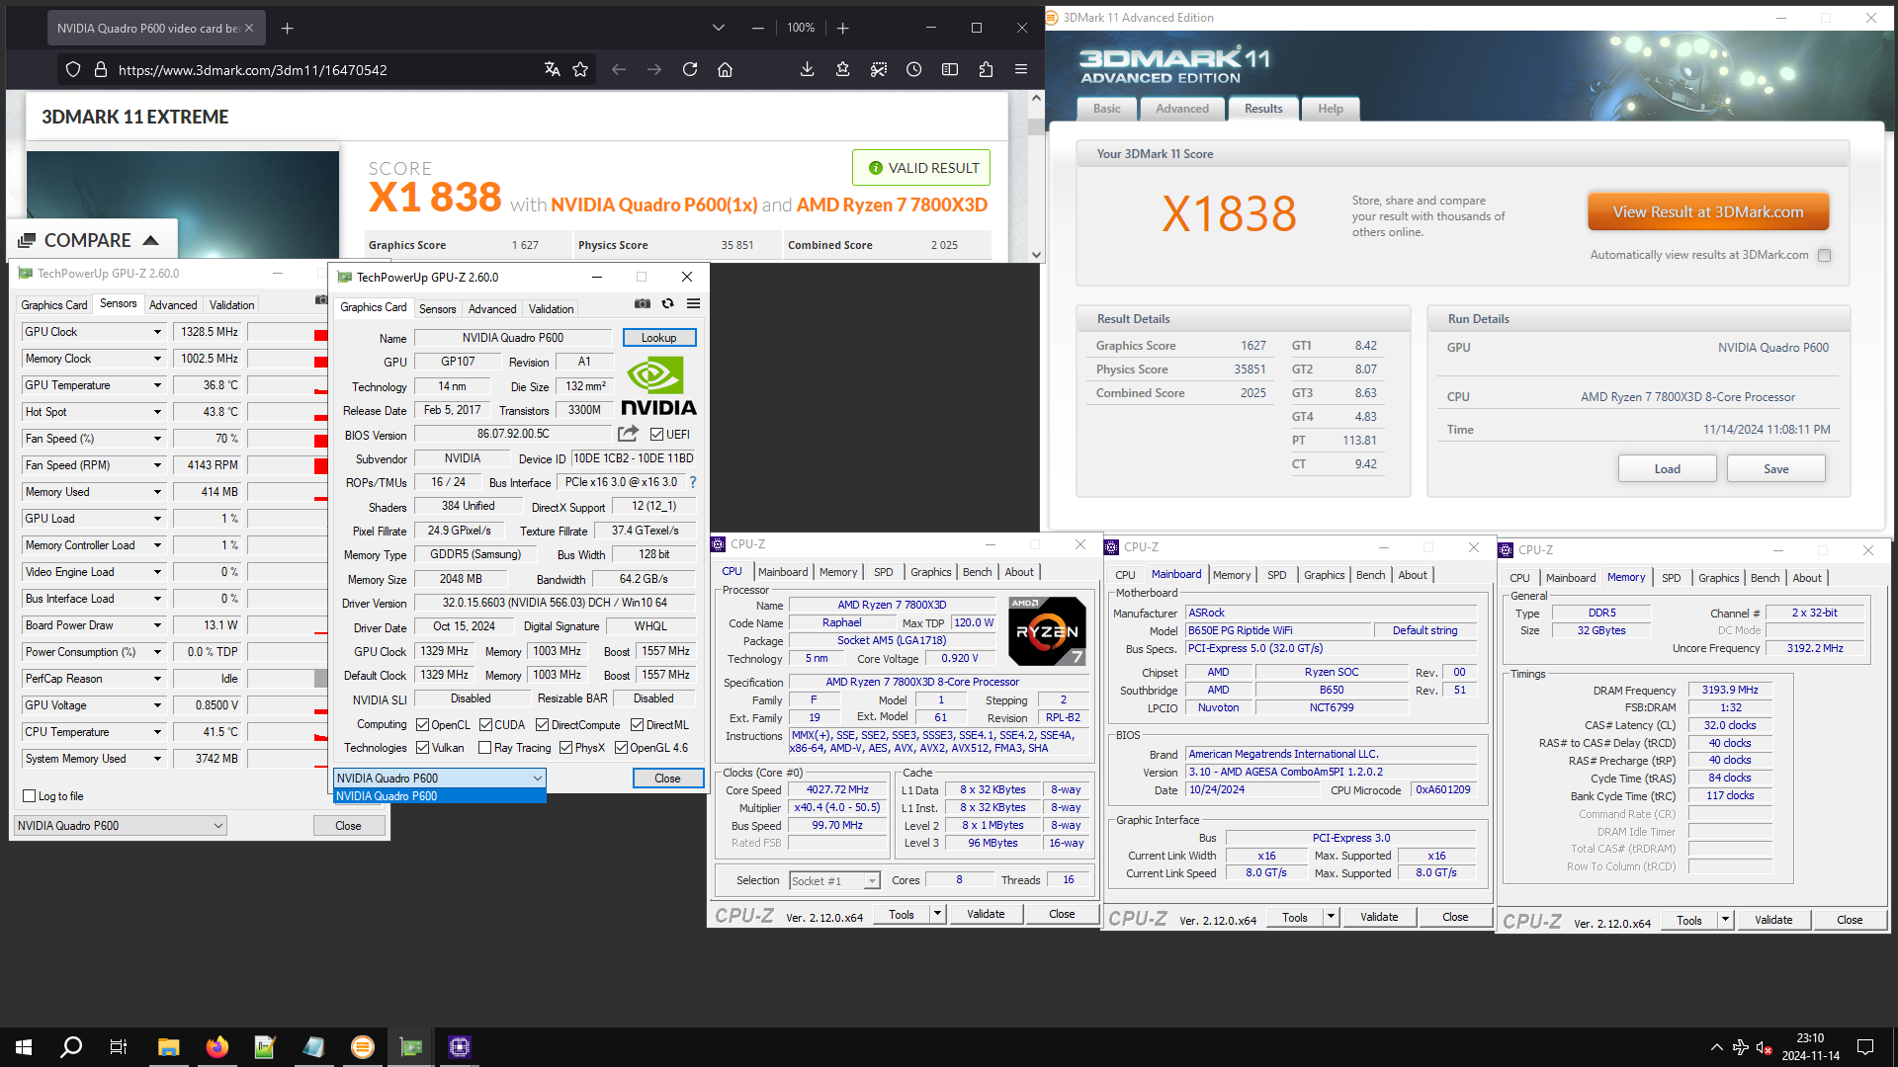The height and width of the screenshot is (1067, 1898).
Task: Toggle PhysX checkbox
Action: [565, 748]
